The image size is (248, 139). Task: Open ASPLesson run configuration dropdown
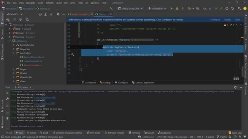coord(157,8)
